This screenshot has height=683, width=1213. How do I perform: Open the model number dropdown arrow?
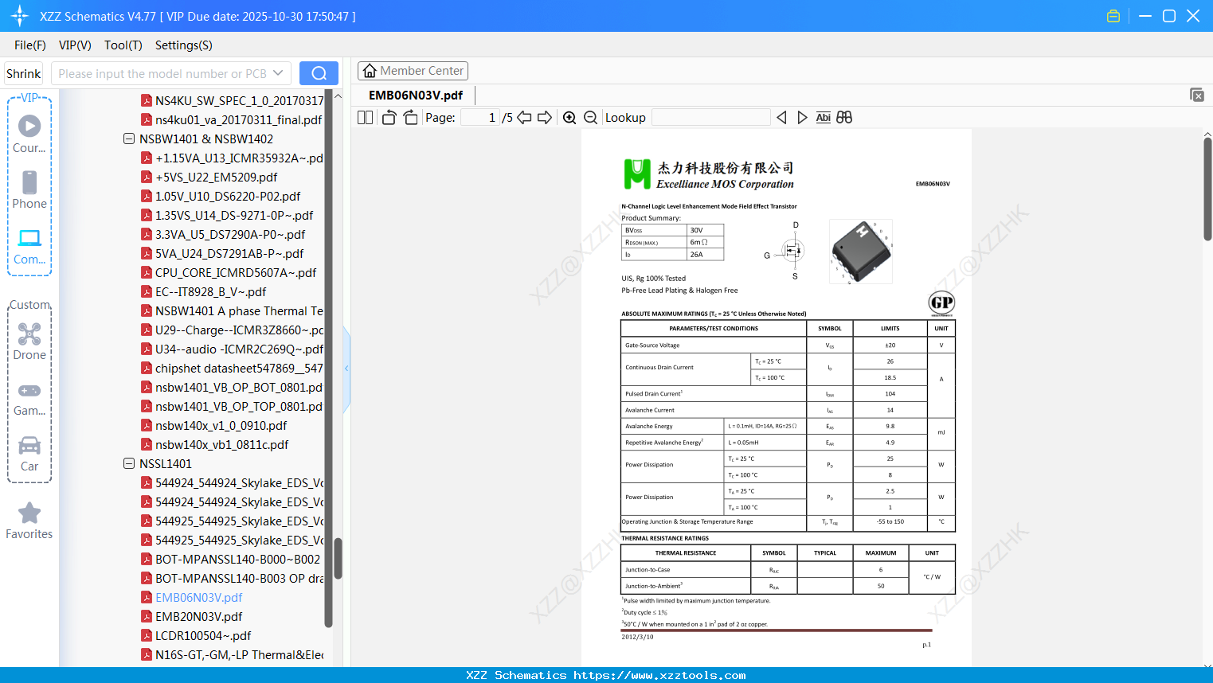click(x=278, y=73)
